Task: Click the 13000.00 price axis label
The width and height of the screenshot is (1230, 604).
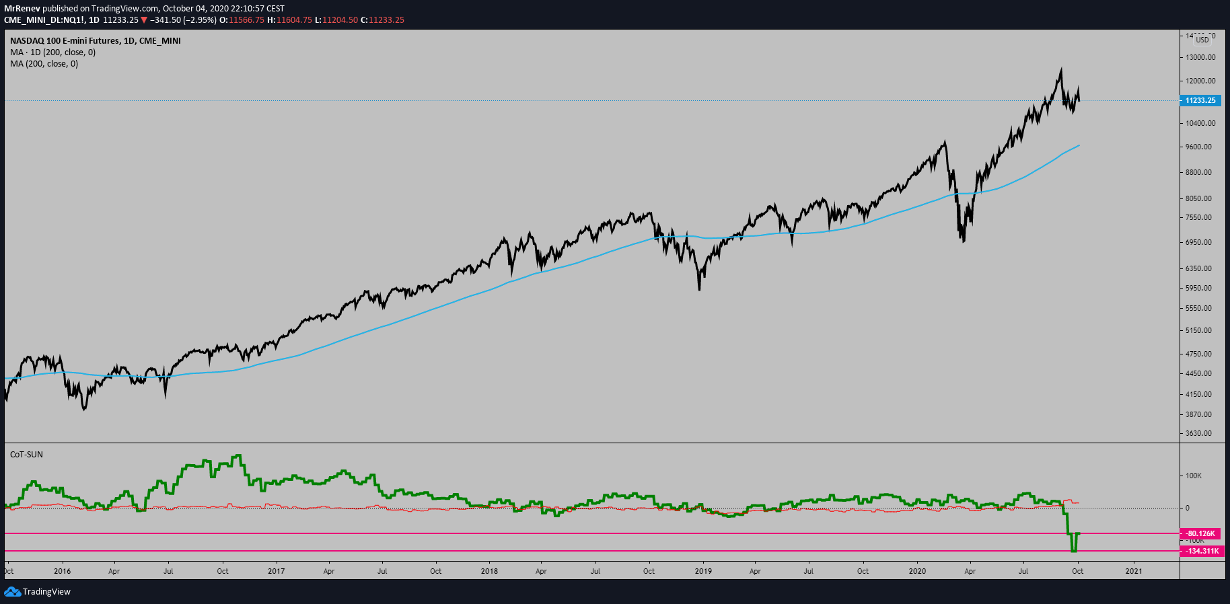Action: coord(1200,57)
